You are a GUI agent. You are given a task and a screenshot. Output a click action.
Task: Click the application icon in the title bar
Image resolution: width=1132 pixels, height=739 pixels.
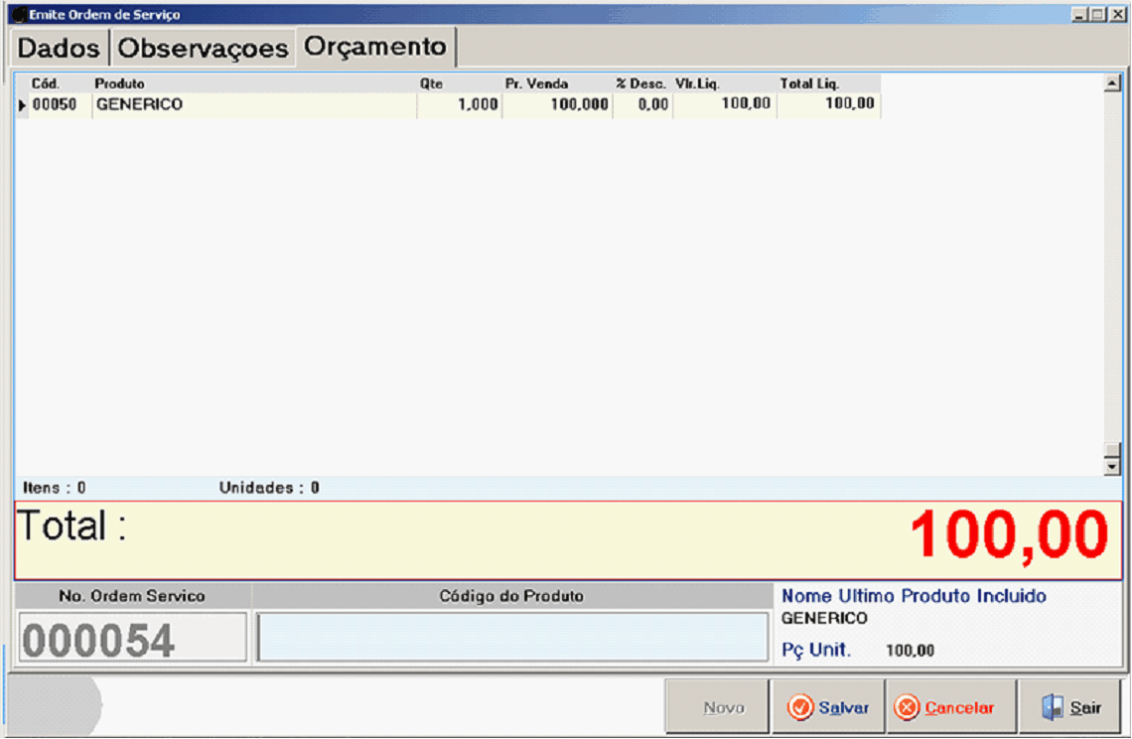(17, 15)
